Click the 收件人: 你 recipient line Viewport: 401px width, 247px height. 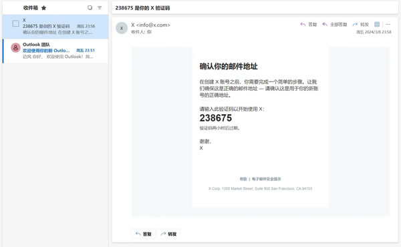coord(141,32)
